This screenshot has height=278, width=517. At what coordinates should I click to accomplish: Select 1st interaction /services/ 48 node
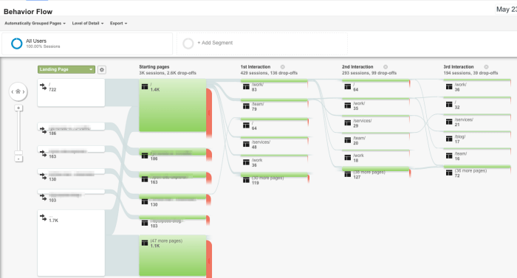274,144
